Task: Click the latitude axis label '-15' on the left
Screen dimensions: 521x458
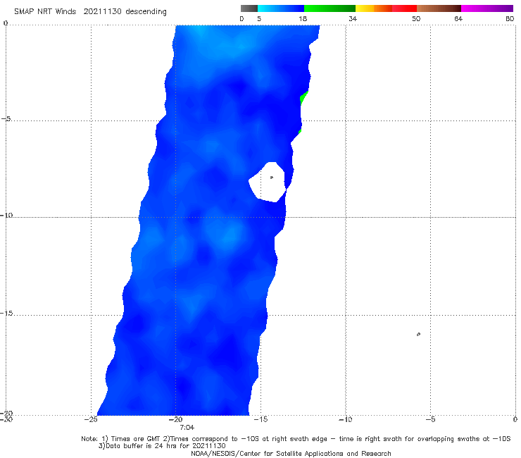Action: pos(6,314)
